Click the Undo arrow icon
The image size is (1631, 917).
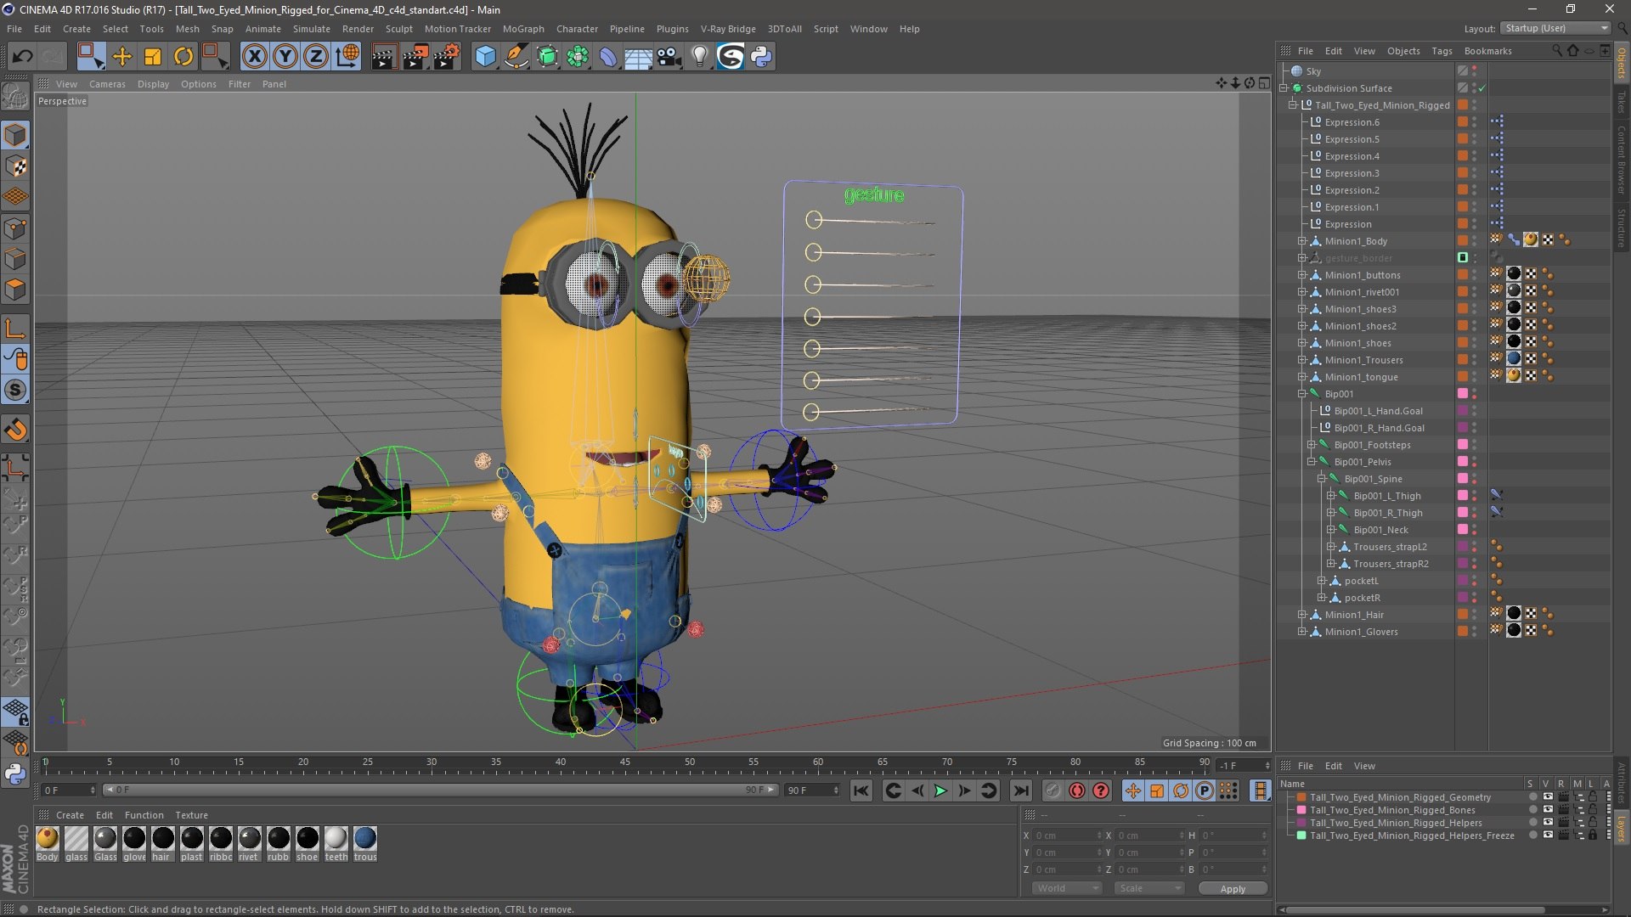[x=23, y=57]
